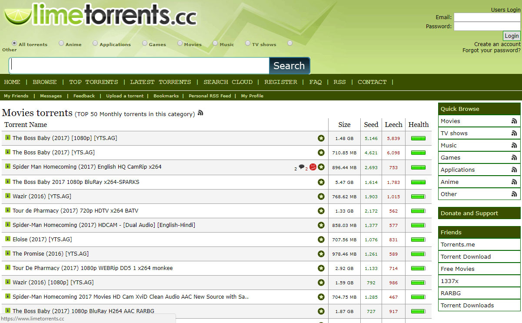Screen dimensions: 522x323
Task: Click the health bar of Wazir (2016) [YTS.AG]
Action: (418, 196)
